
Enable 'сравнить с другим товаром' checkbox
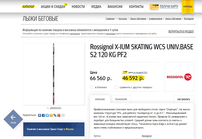click(x=116, y=87)
